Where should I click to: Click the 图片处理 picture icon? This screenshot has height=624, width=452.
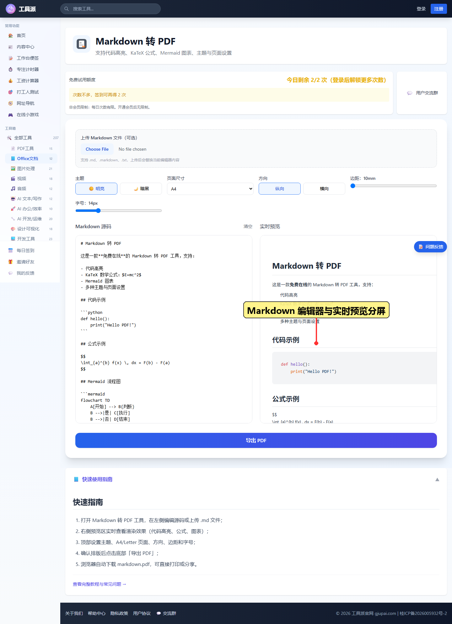pyautogui.click(x=13, y=169)
